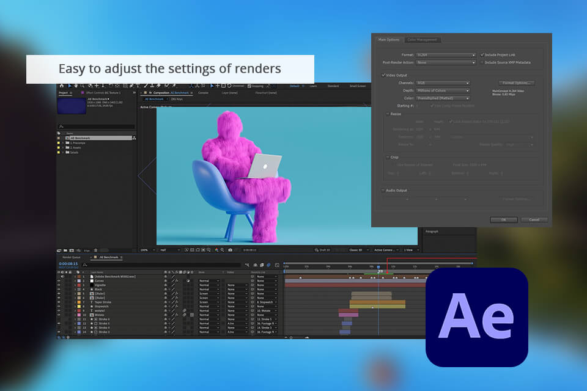Click the composition mini-flowchart icon in timeline
This screenshot has width=587, height=391.
[x=247, y=265]
